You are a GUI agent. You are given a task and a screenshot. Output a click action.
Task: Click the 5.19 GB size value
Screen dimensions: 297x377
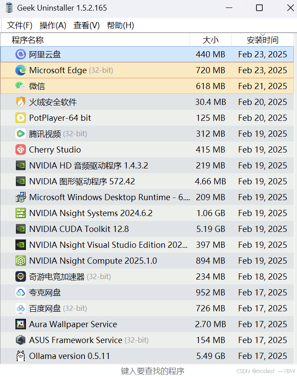[211, 229]
